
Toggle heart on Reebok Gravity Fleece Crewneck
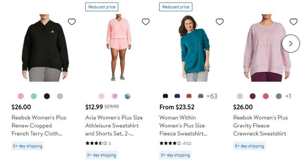click(293, 22)
